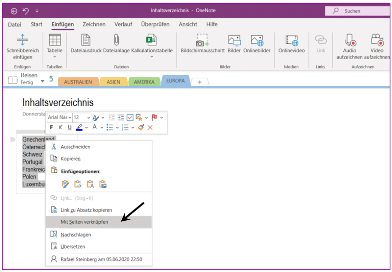Open the Datei menu
This screenshot has height=272, width=392.
[15, 24]
